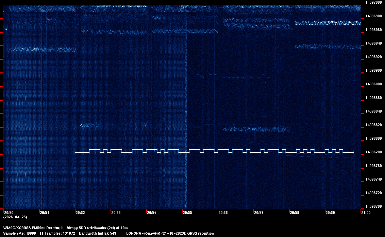
Task: Click the 14096780 frequency label
Action: click(x=373, y=152)
